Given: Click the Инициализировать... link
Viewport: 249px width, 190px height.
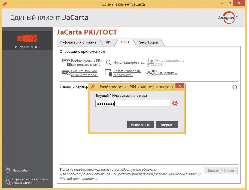Looking at the screenshot, I should click(x=129, y=63).
